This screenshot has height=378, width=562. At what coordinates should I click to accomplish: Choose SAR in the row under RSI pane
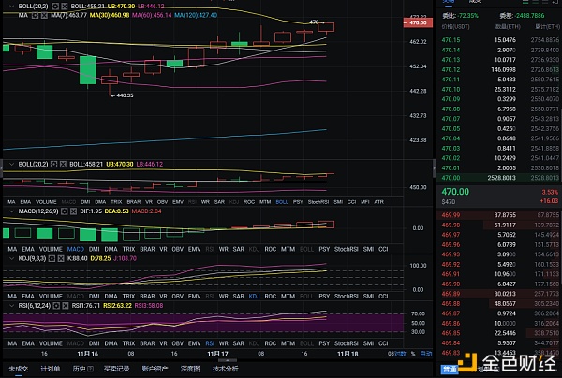[x=238, y=343]
